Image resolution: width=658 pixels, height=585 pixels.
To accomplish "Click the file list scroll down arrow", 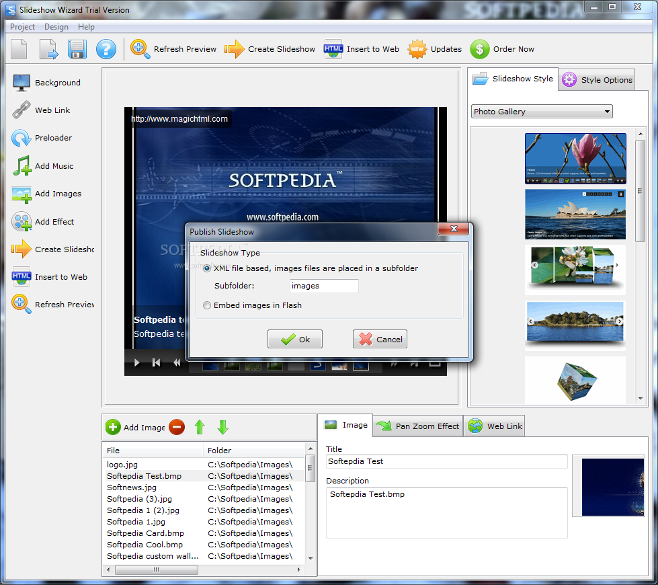I will point(311,559).
